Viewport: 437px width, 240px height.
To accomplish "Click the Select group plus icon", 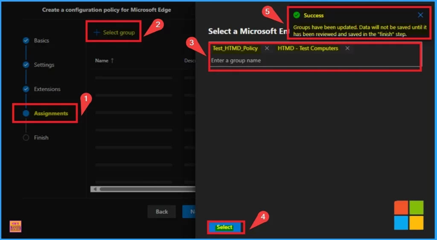I will pyautogui.click(x=97, y=32).
